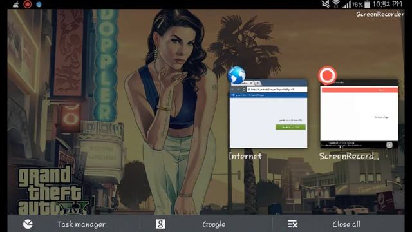Open the ScreenRecorder app thumbnail
412x232 pixels.
[359, 113]
